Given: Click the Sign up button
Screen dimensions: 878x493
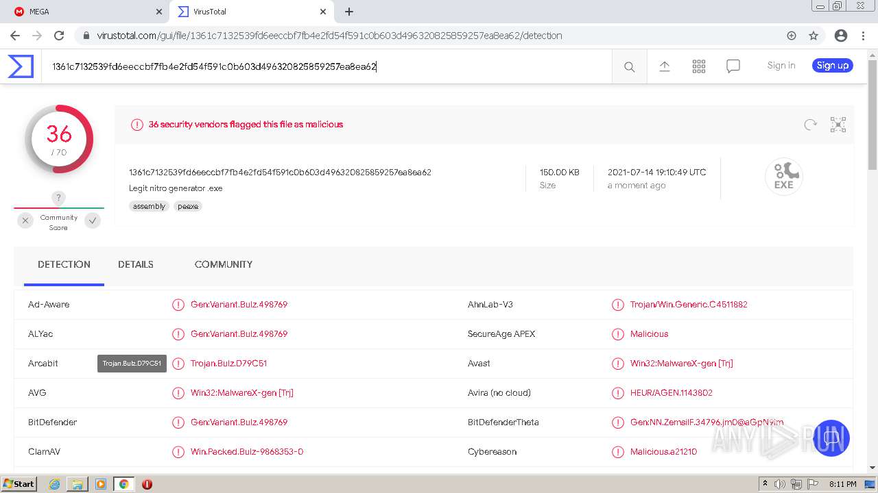Looking at the screenshot, I should coord(833,66).
